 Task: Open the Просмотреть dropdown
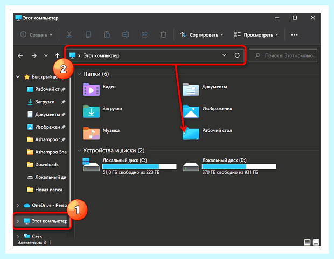click(x=256, y=34)
